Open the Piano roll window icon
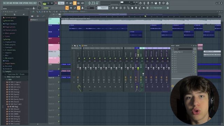The height and width of the screenshot is (126, 224). point(117,8)
